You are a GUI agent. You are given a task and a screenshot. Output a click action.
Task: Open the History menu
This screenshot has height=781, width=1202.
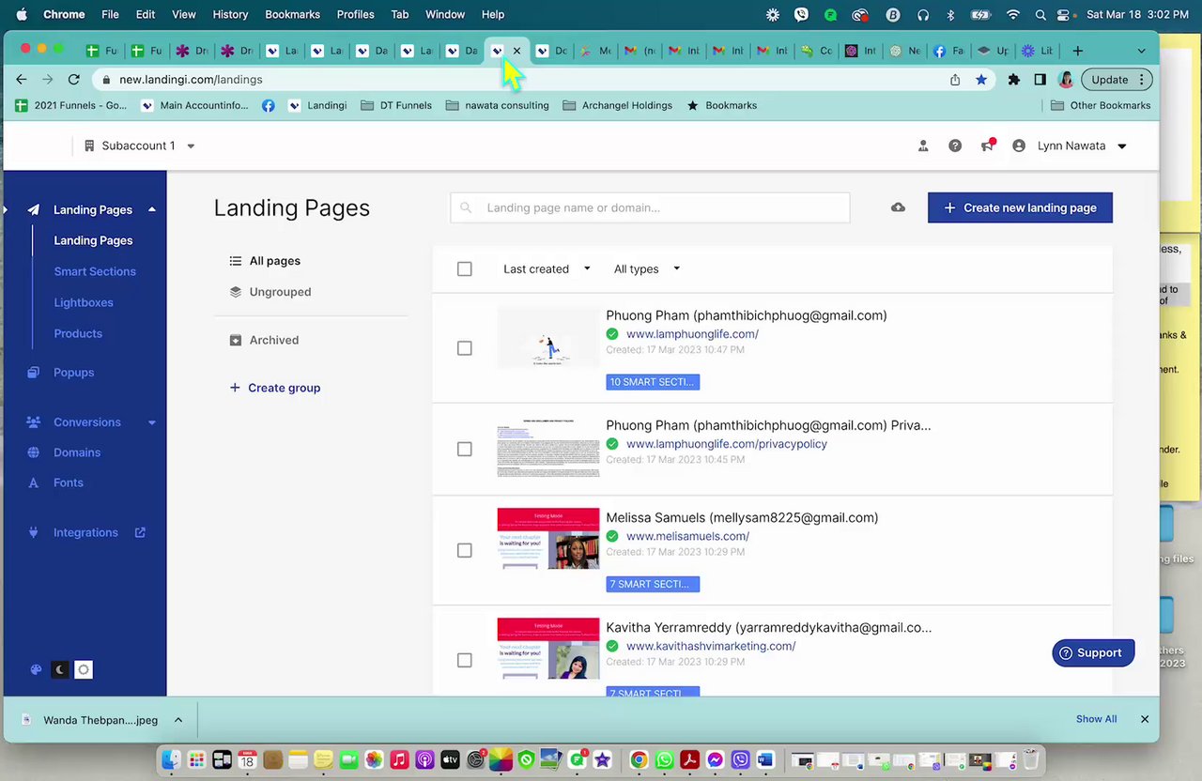pos(230,15)
